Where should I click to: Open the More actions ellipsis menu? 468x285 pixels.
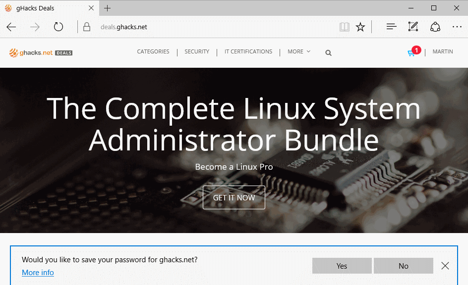[x=457, y=27]
